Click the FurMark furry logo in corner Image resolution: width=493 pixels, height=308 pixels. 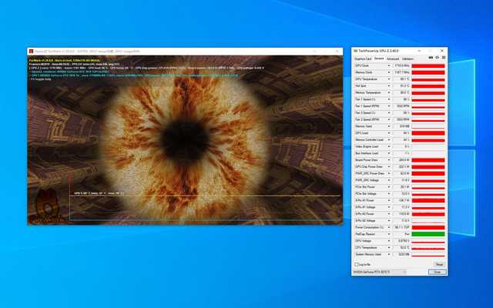47,206
